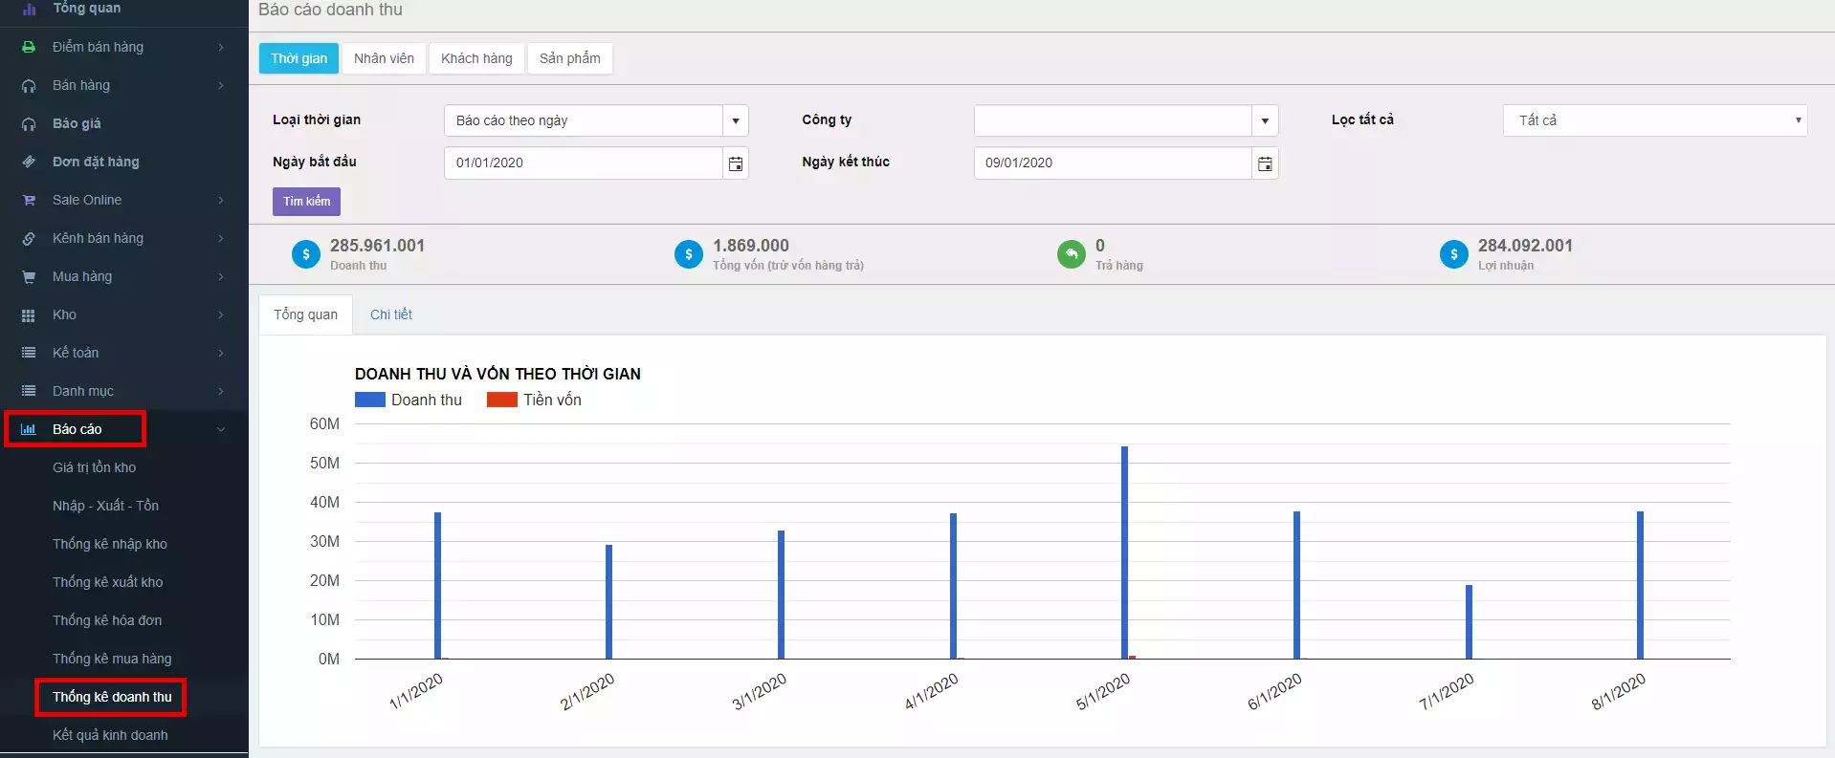Viewport: 1835px width, 758px height.
Task: Switch to the Nhân viên tab
Action: tap(384, 58)
